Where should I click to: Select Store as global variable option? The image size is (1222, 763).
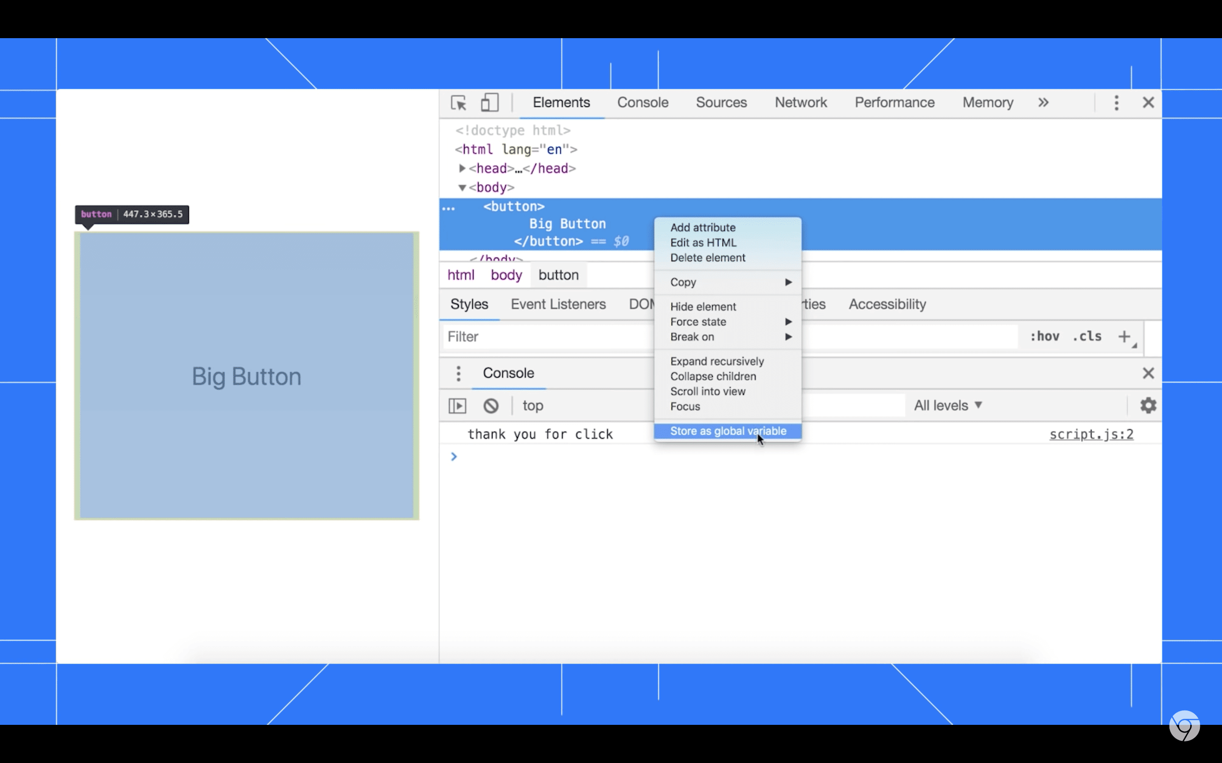point(729,431)
